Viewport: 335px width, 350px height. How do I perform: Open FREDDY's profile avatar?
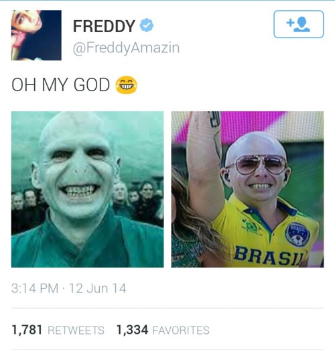(x=36, y=35)
